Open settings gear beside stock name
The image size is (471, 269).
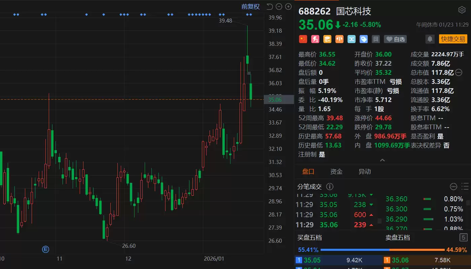[x=462, y=10]
